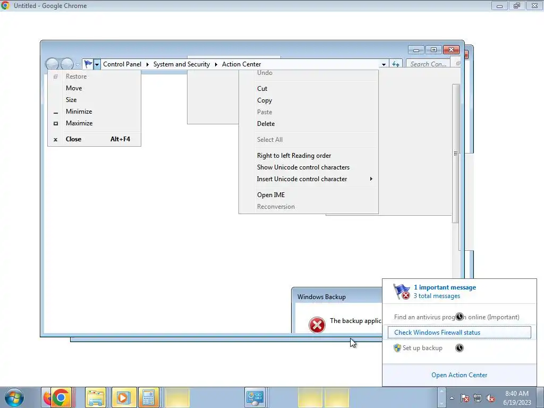Viewport: 544px width, 408px height.
Task: Switch to Google Chrome on the taskbar
Action: click(61, 397)
